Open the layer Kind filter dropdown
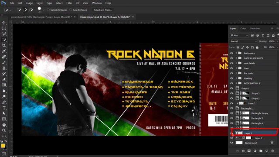The image size is (279, 157). (239, 35)
